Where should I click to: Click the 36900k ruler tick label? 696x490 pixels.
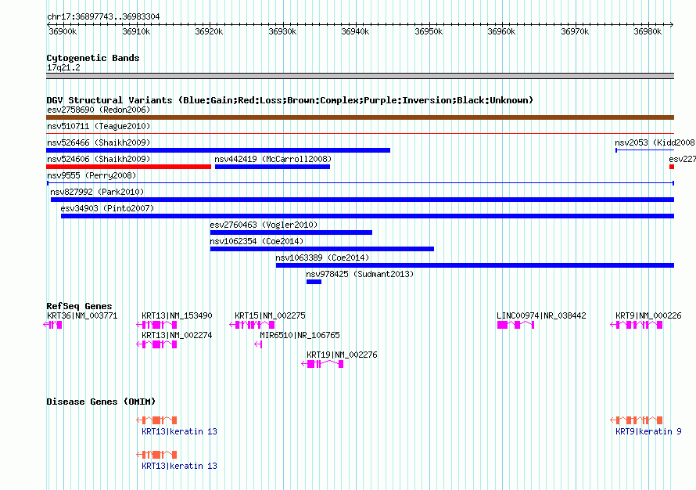(63, 31)
